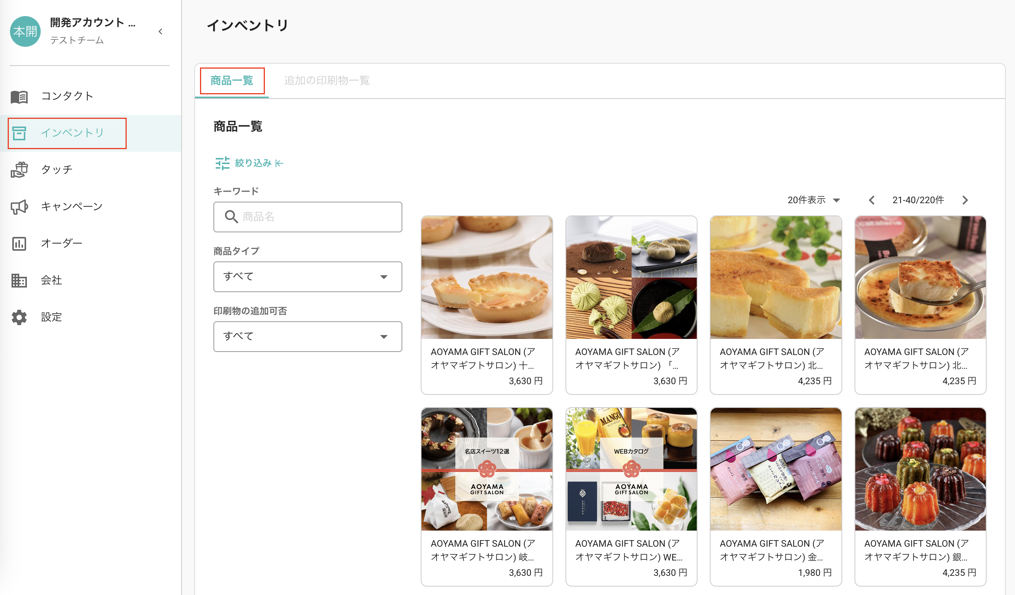
Task: Click the magnifier icon in keyword search
Action: coord(231,217)
